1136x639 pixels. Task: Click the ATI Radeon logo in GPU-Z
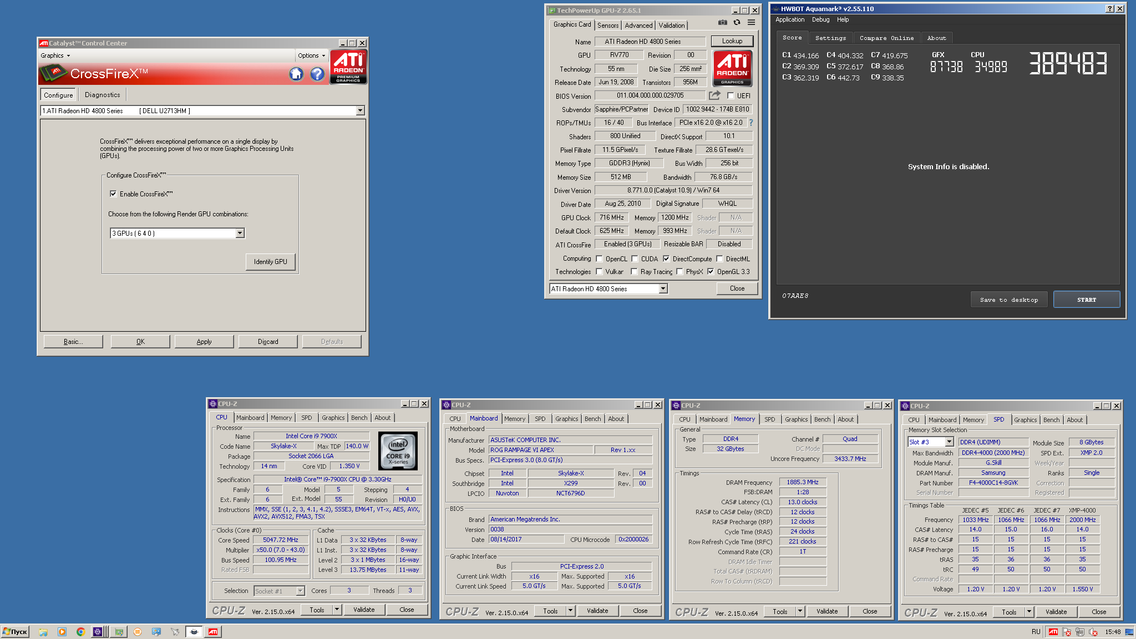732,68
